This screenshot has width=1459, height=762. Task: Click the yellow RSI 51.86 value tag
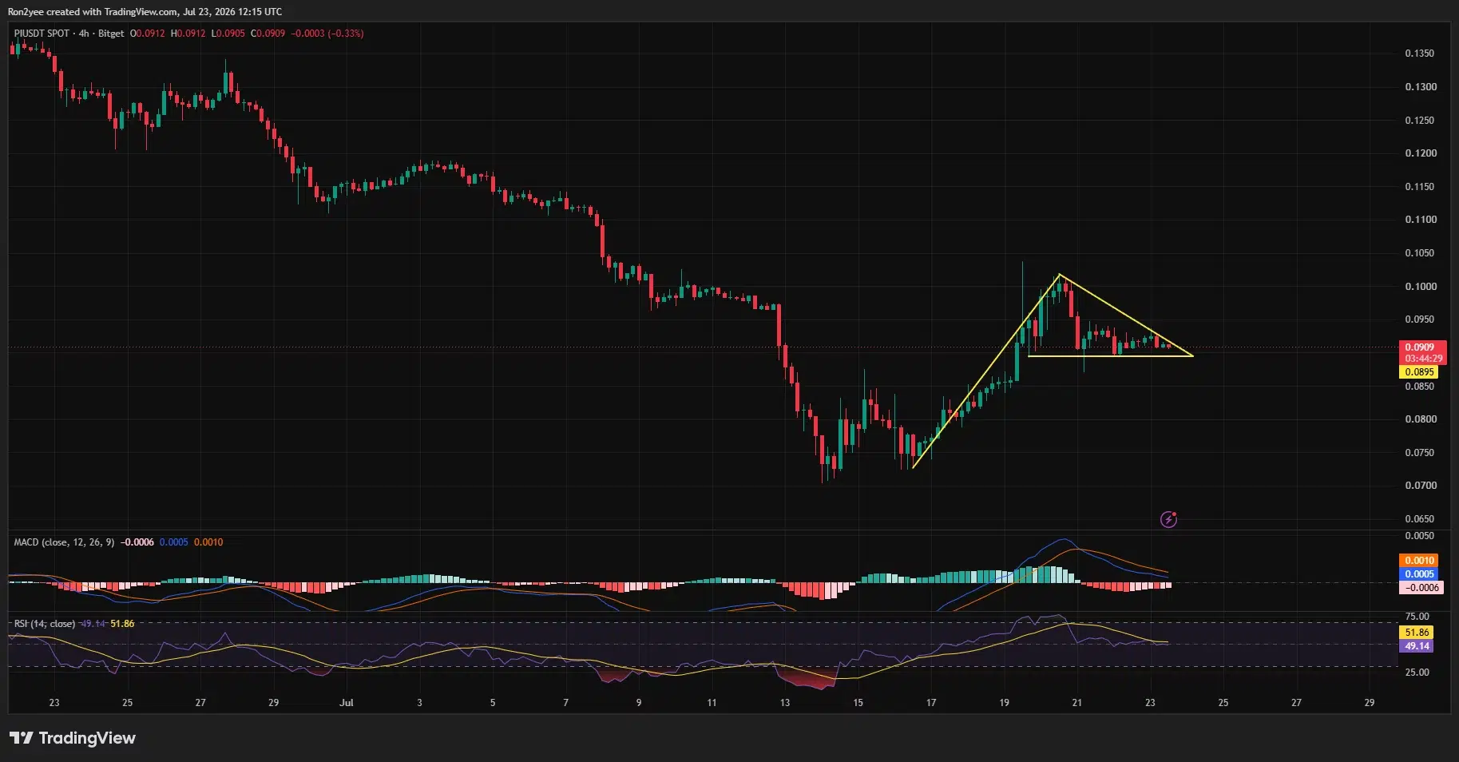1417,633
